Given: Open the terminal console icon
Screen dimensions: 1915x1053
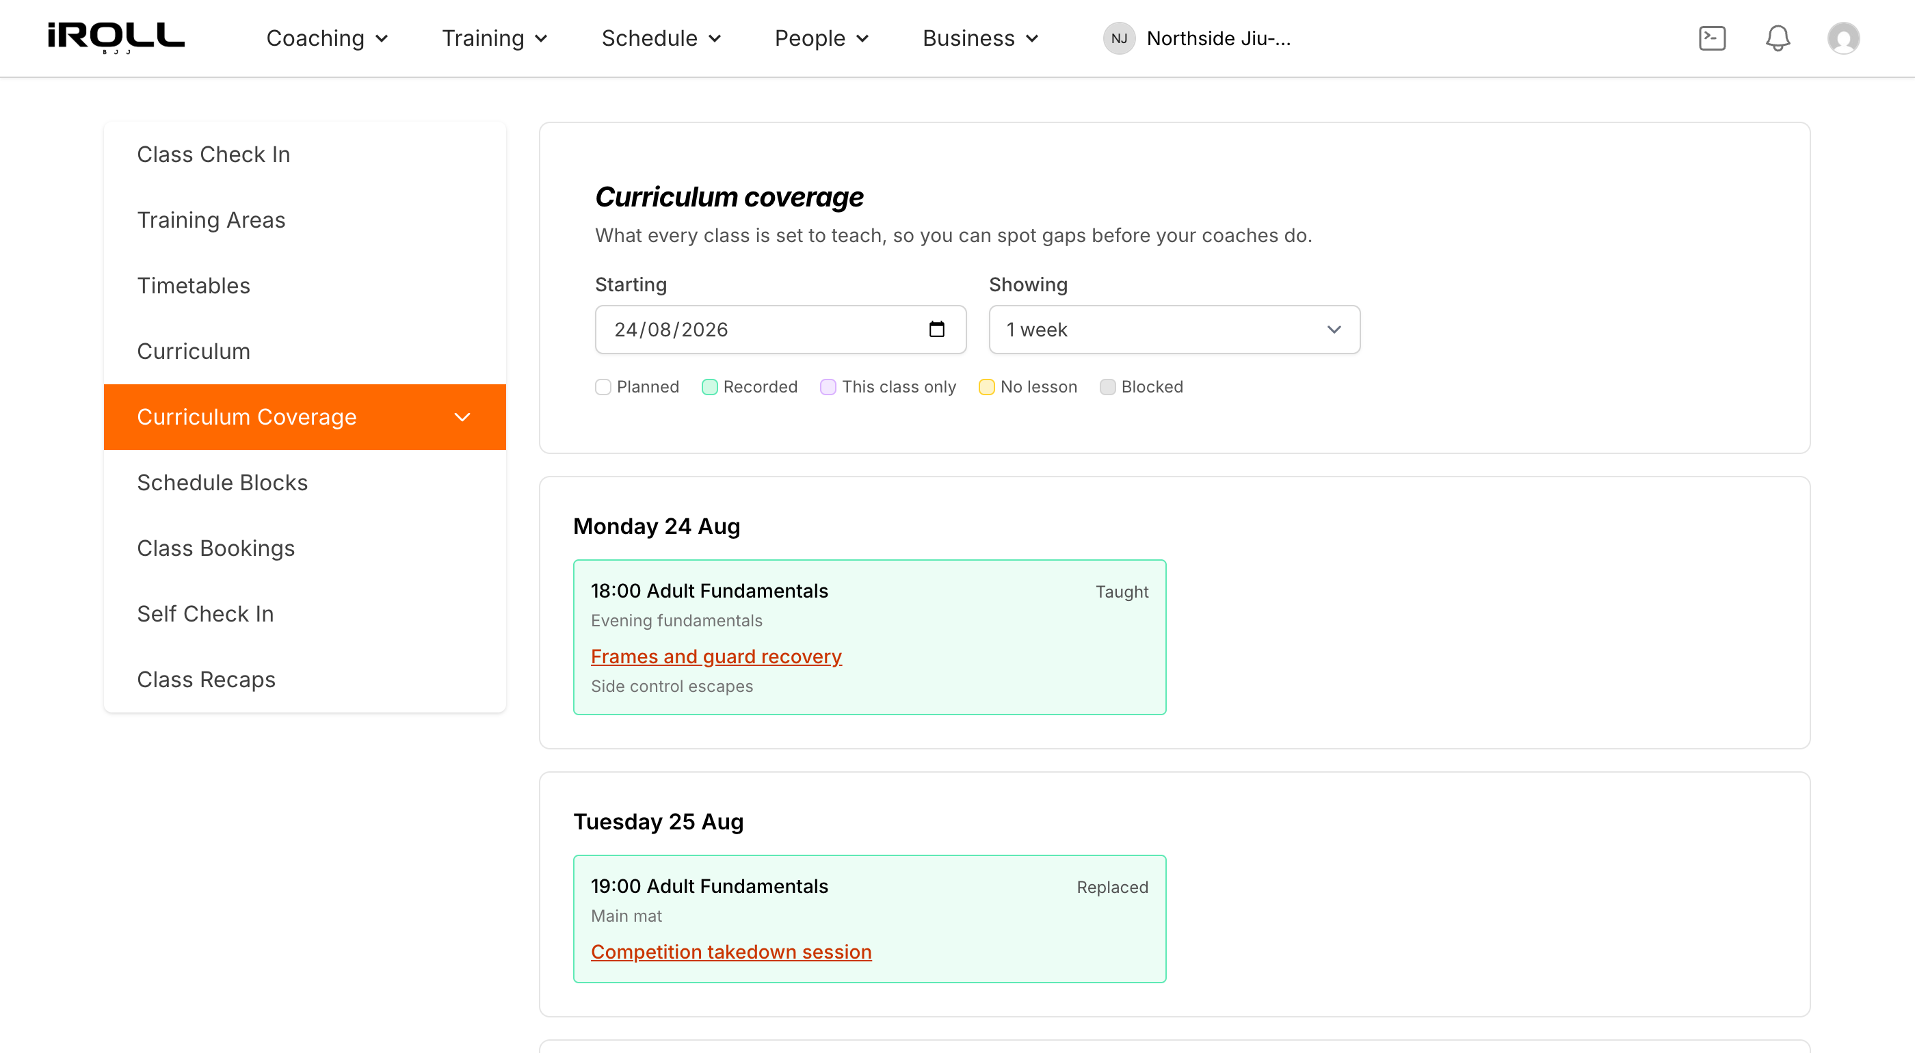Looking at the screenshot, I should (1712, 38).
